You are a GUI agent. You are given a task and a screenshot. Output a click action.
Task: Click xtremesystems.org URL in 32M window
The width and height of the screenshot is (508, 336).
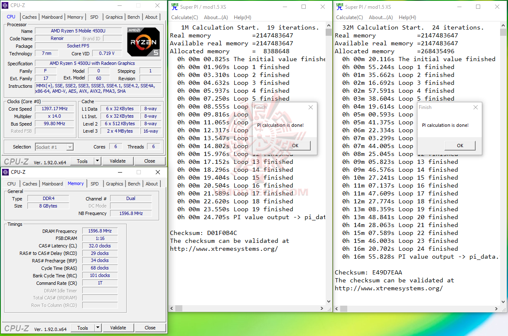tap(389, 288)
